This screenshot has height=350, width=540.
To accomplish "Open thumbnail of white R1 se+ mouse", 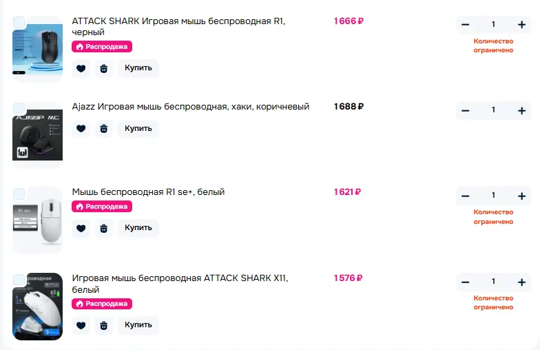I will point(37,220).
